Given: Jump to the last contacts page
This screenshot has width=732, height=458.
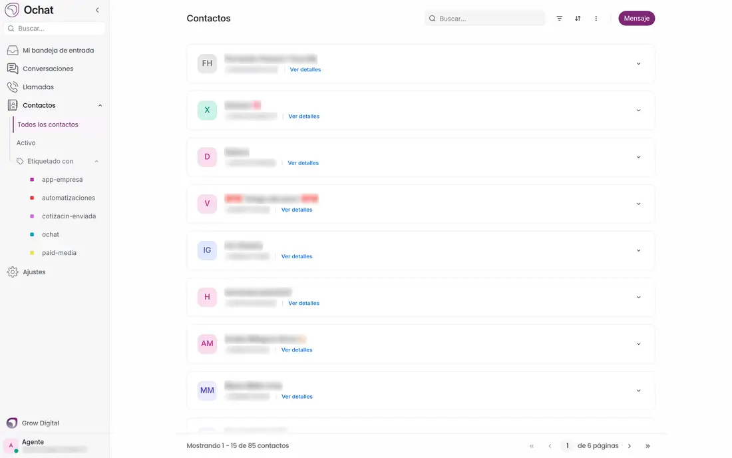Looking at the screenshot, I should (647, 446).
